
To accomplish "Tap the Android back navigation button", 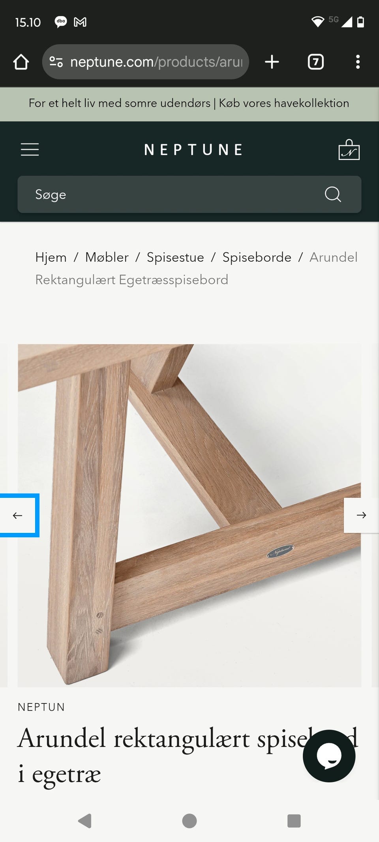I will click(x=85, y=821).
